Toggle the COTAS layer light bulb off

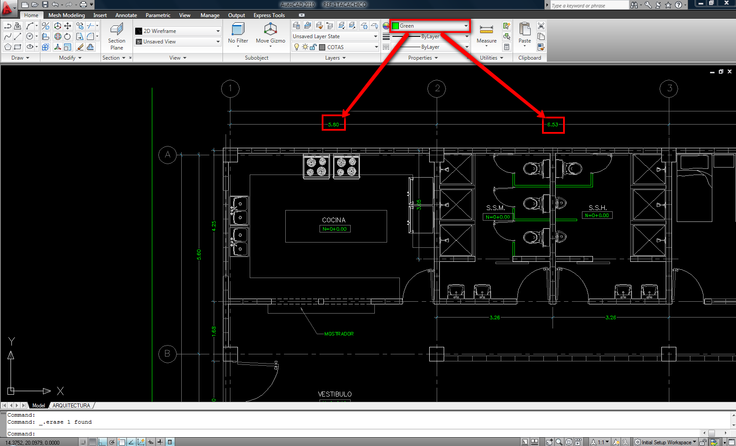pos(297,46)
